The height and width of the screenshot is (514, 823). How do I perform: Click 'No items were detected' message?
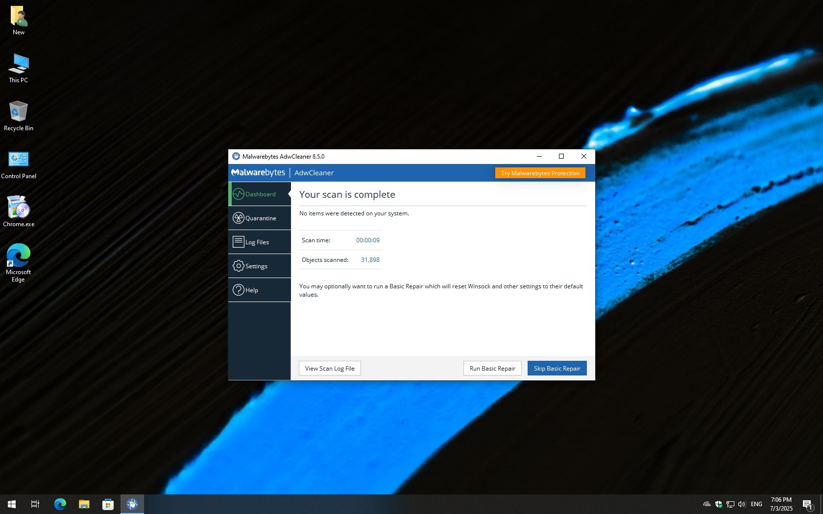(354, 213)
